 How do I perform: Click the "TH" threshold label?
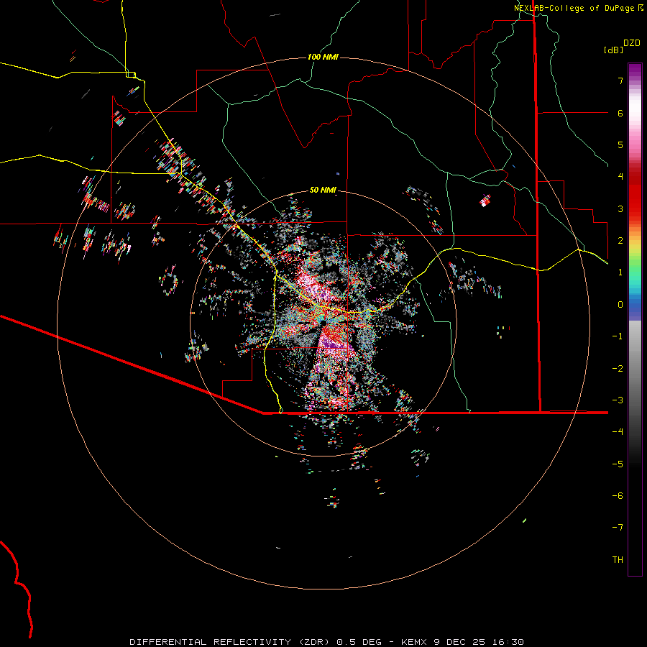coord(618,560)
